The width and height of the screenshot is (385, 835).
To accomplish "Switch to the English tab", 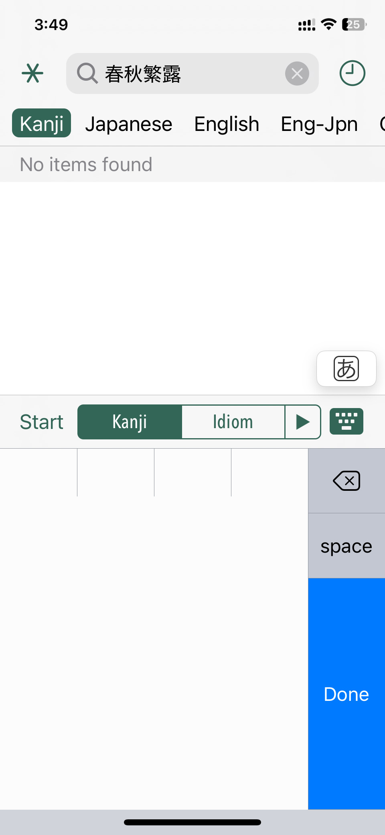I will 227,124.
